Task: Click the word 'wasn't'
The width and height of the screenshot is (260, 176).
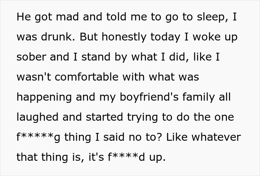Action: 34,77
